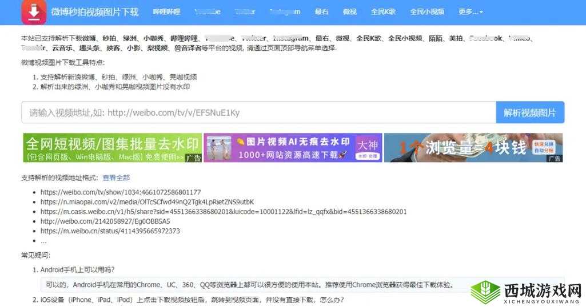Focus the video address input field

(x=258, y=112)
